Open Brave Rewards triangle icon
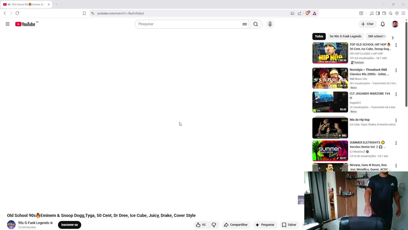Viewport: 408px width, 230px height. [314, 13]
